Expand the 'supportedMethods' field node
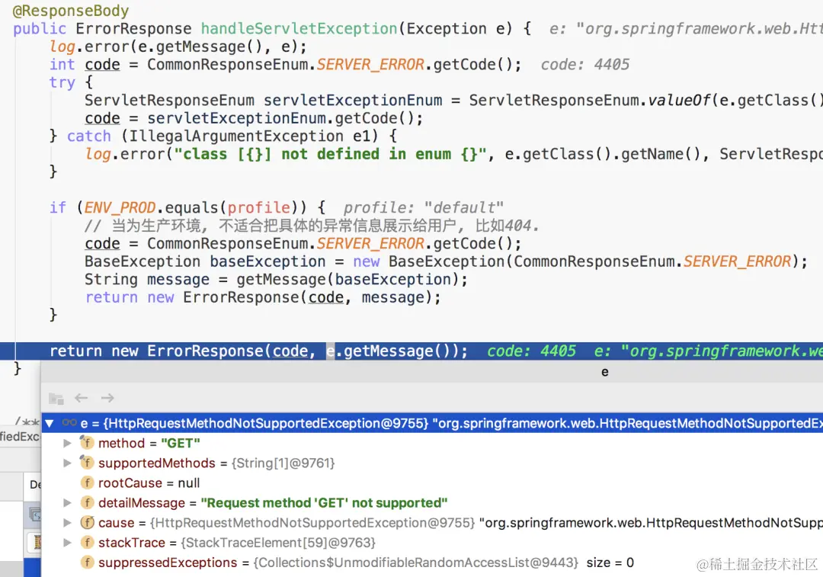This screenshot has width=823, height=577. (66, 463)
